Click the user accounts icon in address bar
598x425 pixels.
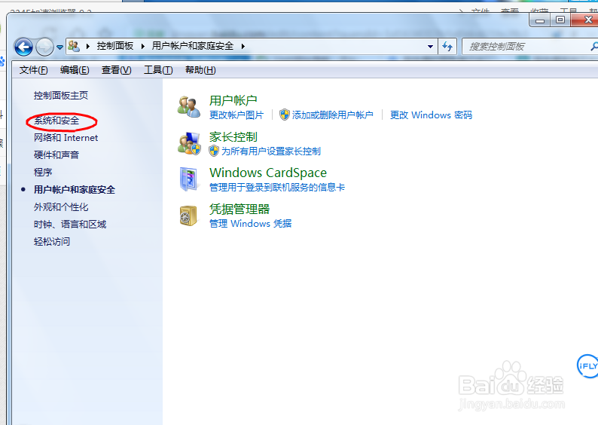click(x=74, y=46)
